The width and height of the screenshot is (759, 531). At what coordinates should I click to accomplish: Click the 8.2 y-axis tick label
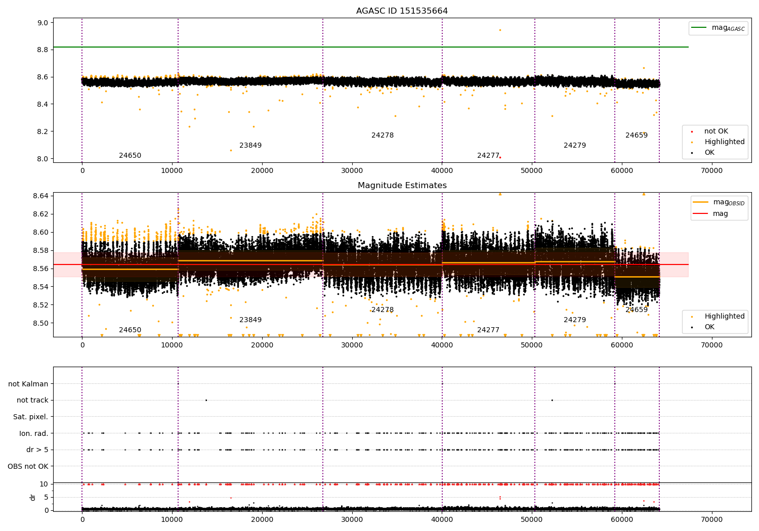43,131
